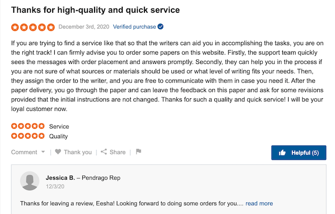The image size is (335, 214).
Task: Click the reviewer name Jessica B.
Action: click(x=60, y=178)
